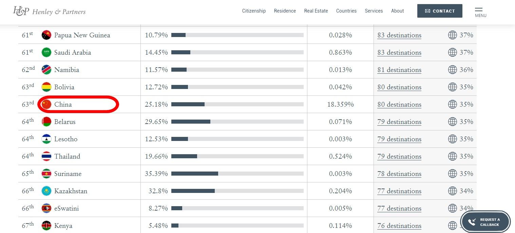The width and height of the screenshot is (515, 233).
Task: Click the Saudi Arabia flag icon
Action: (46, 52)
